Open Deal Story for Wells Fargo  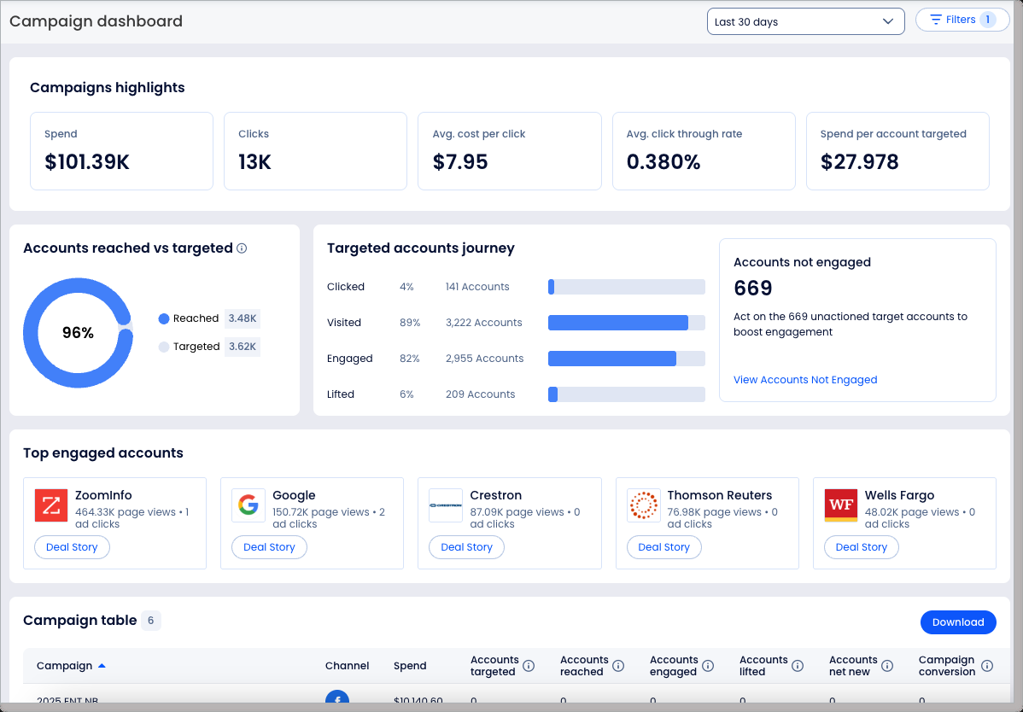862,547
